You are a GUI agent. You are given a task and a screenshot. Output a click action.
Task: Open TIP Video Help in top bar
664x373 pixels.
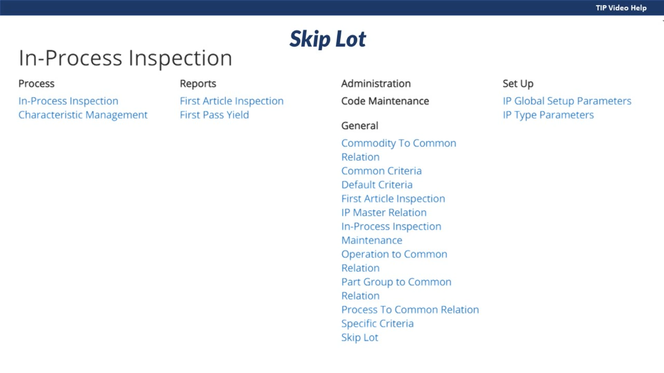[x=621, y=8]
